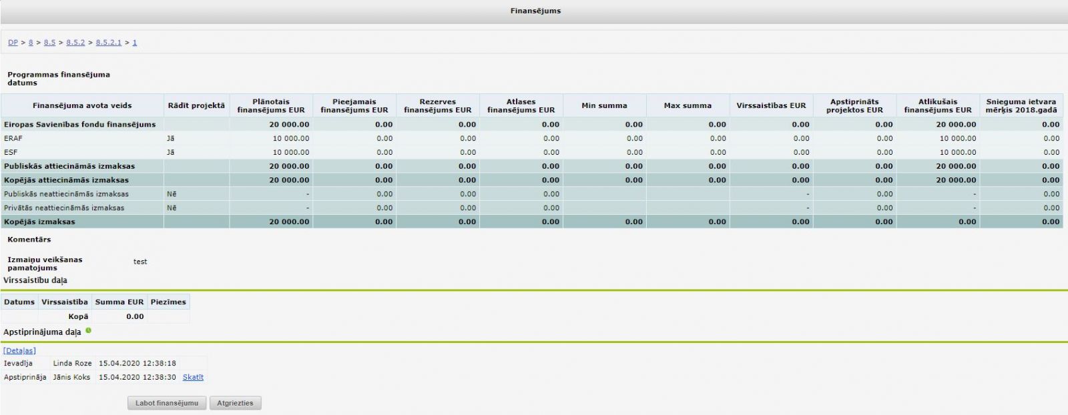Viewport: 1068px width, 415px height.
Task: Select the Plānotais finansējums EUR column header
Action: tap(270, 106)
